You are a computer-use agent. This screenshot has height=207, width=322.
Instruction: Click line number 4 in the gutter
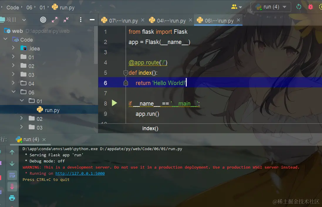(x=105, y=62)
